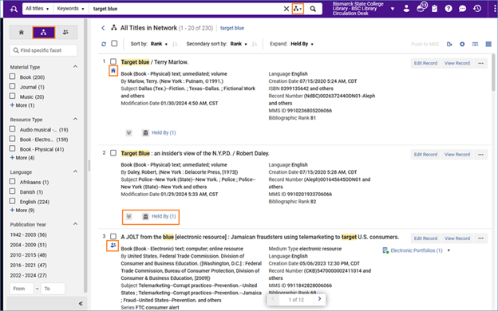
Task: Expand record 1 details with double-chevron
Action: tap(128, 132)
